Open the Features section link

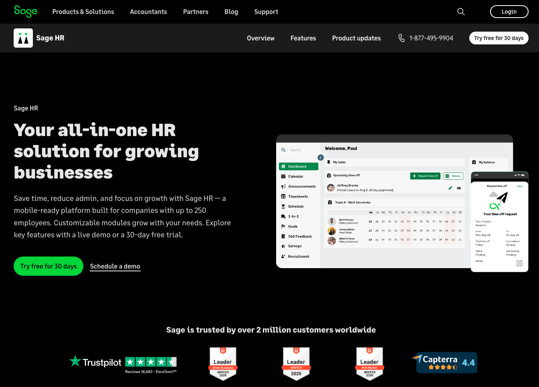click(x=303, y=38)
